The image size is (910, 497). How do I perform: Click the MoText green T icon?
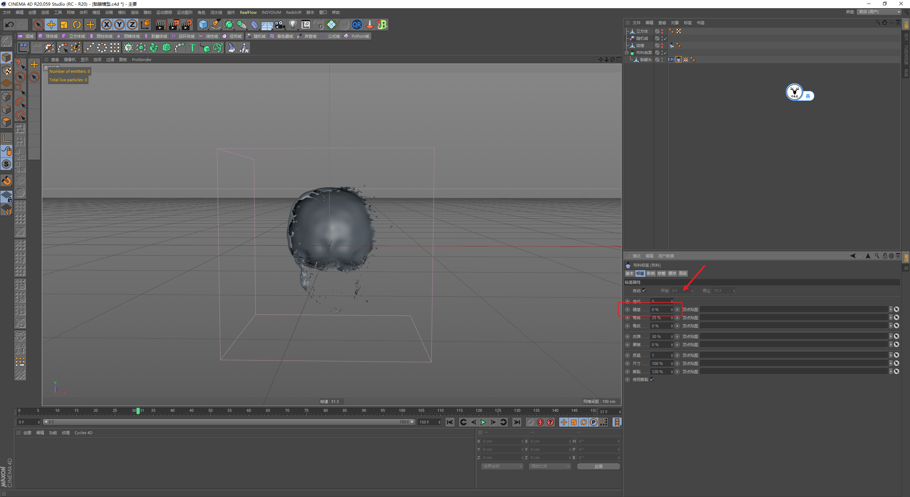(x=192, y=48)
